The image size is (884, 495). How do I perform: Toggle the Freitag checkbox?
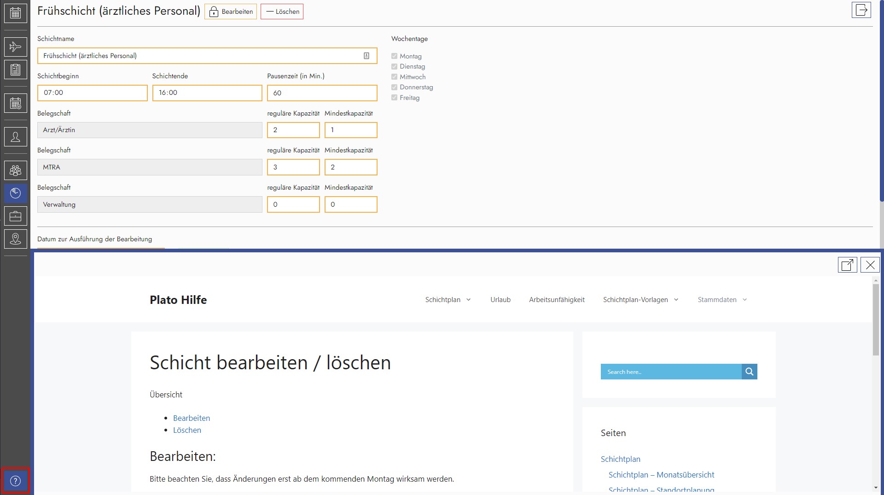[394, 98]
